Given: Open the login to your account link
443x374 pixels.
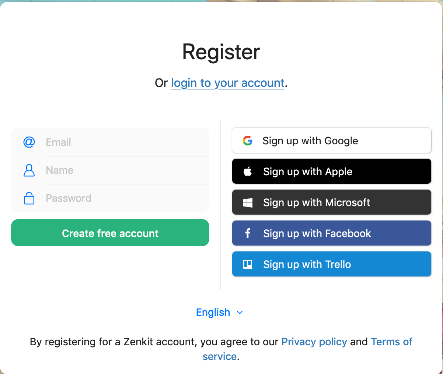Looking at the screenshot, I should pos(227,83).
